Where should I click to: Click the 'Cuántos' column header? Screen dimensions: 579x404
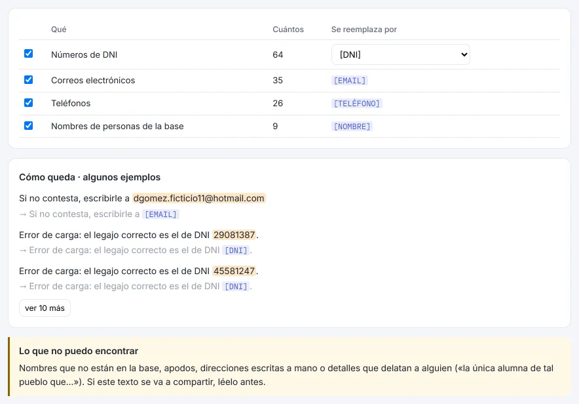288,30
